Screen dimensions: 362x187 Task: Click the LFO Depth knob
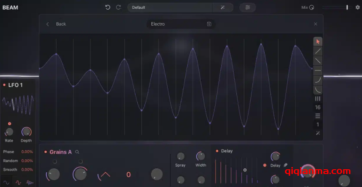click(27, 132)
